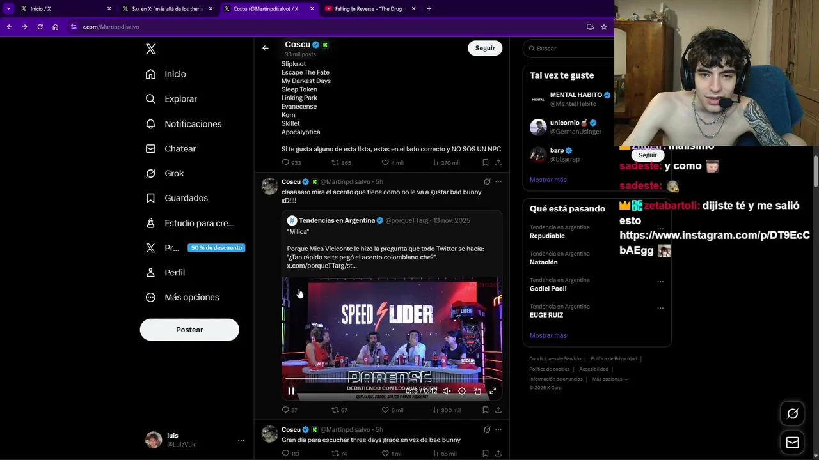
Task: Enter fullscreen on the video
Action: click(493, 391)
